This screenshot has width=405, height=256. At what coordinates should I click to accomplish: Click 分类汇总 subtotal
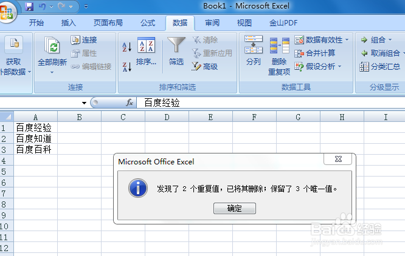coord(380,67)
